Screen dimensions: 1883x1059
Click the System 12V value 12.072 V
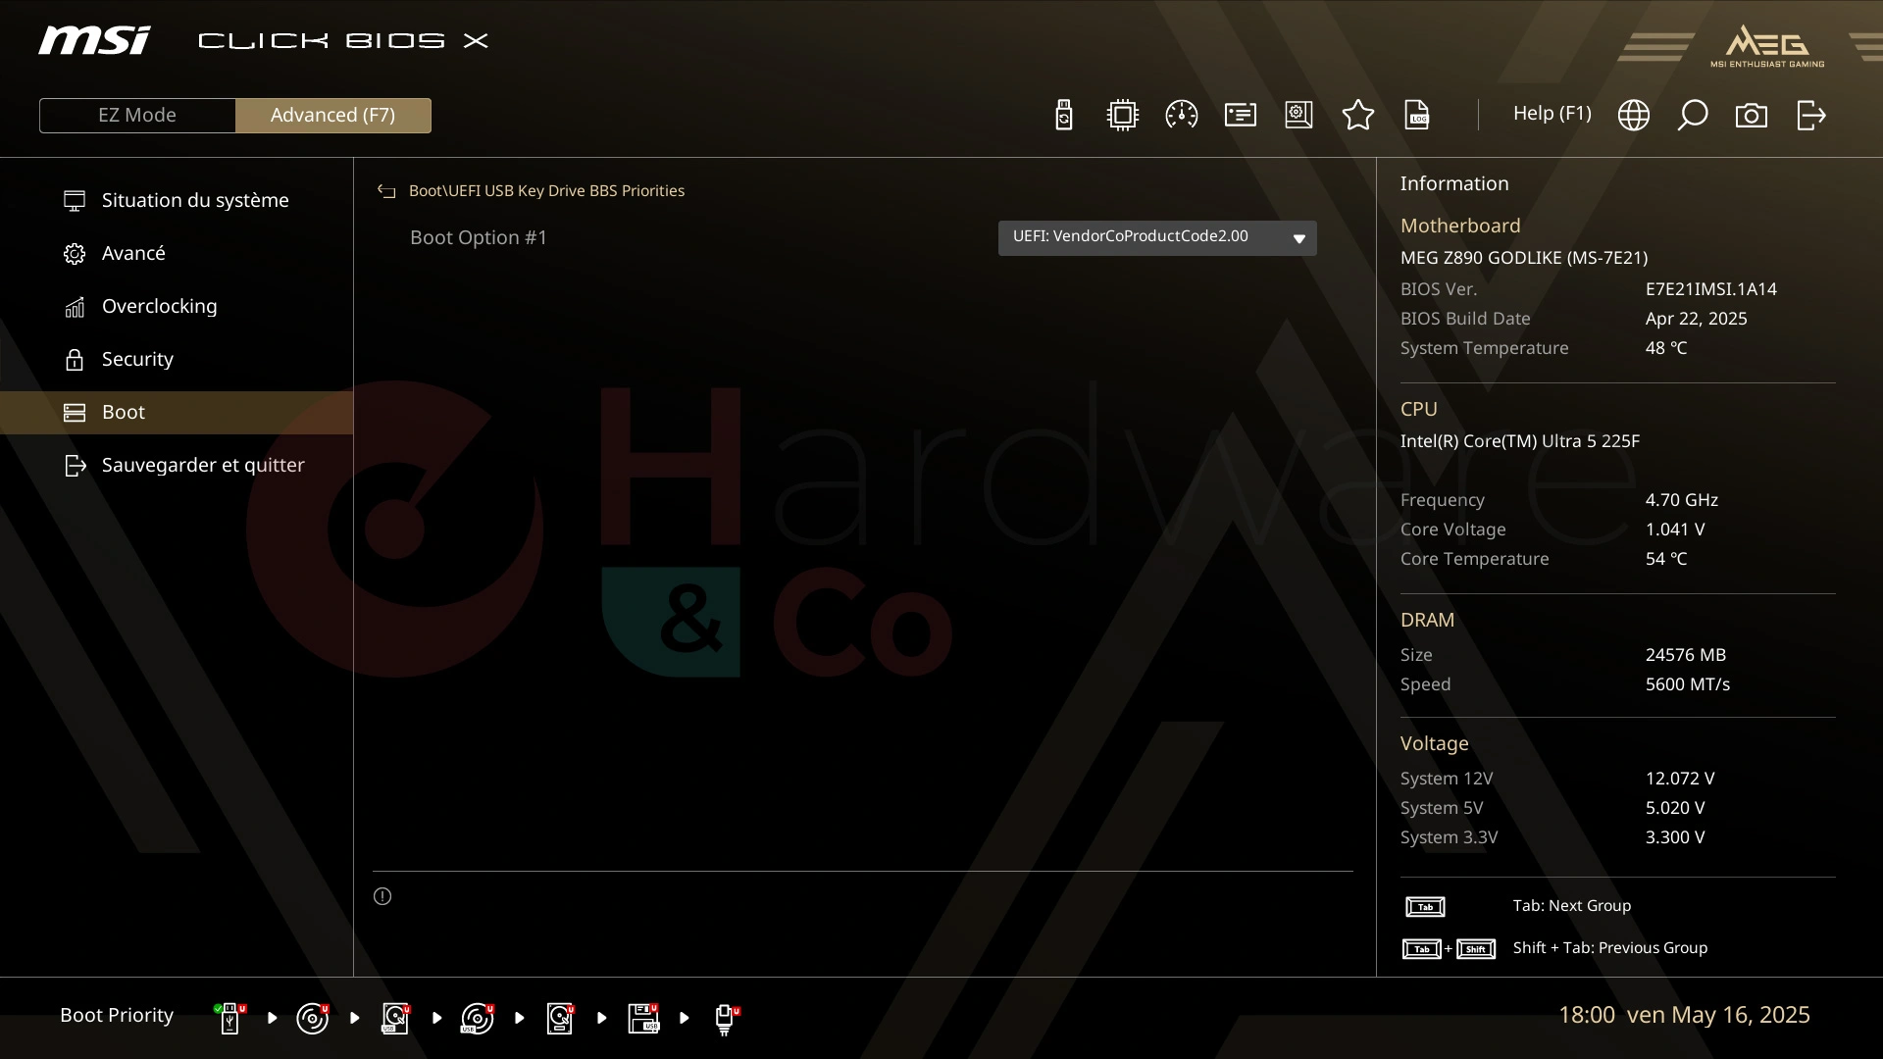point(1679,779)
